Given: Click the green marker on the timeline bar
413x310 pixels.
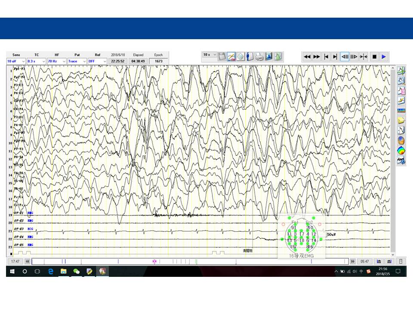Looking at the screenshot, I should coord(196,261).
